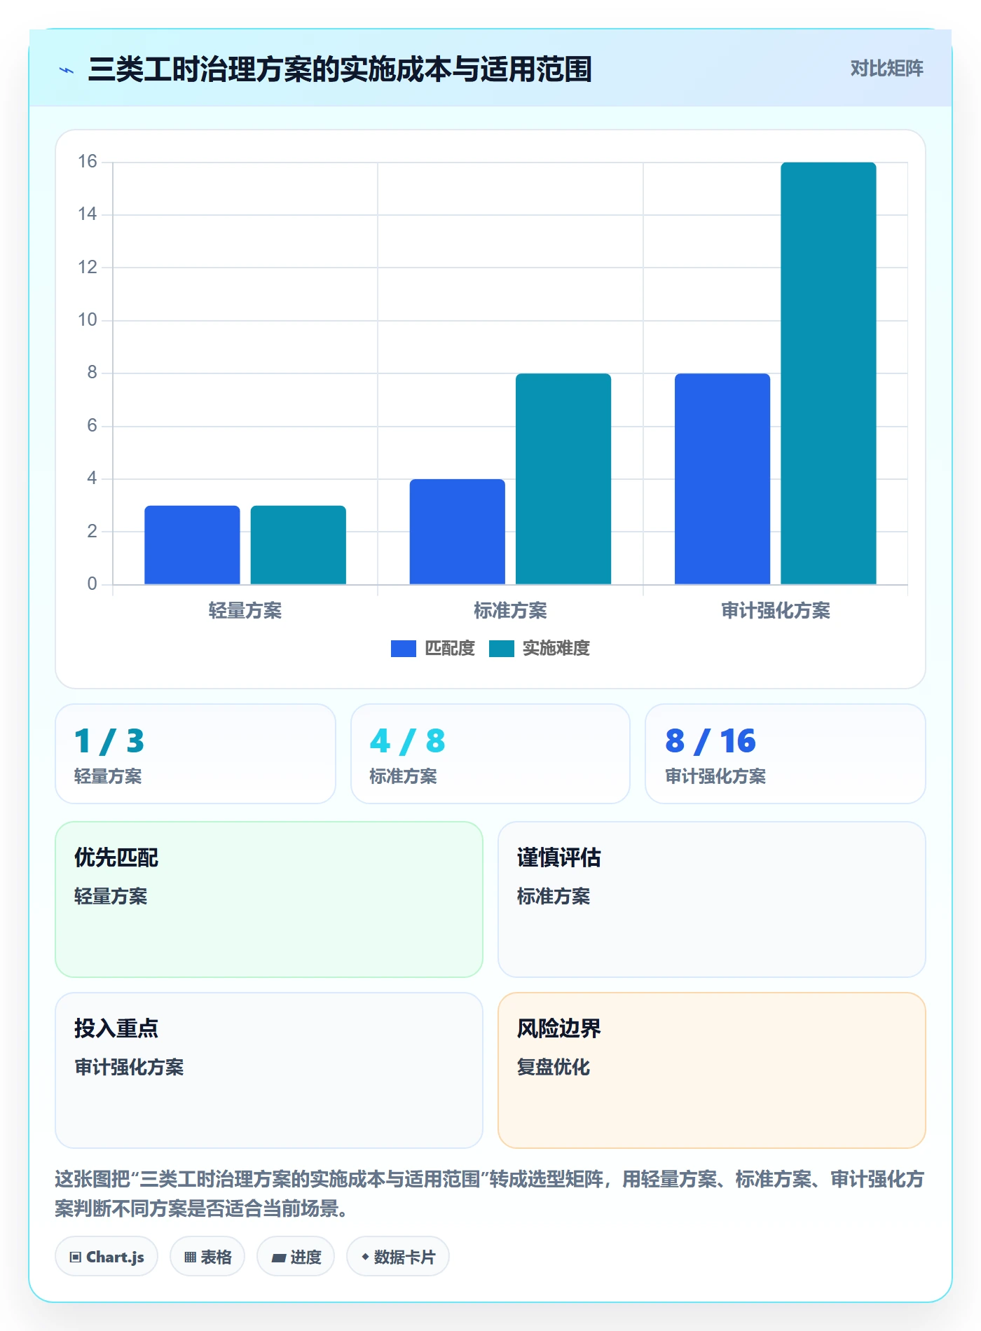This screenshot has width=981, height=1331.
Task: Click the bar icon in 进度 chip
Action: pos(279,1258)
